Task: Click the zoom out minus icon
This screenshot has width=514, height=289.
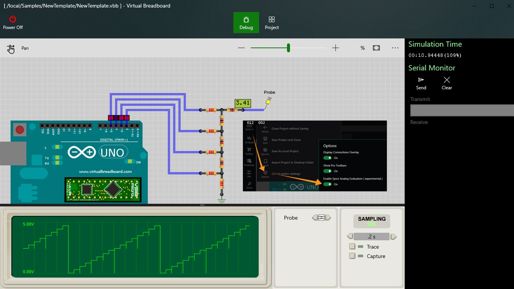Action: point(241,48)
